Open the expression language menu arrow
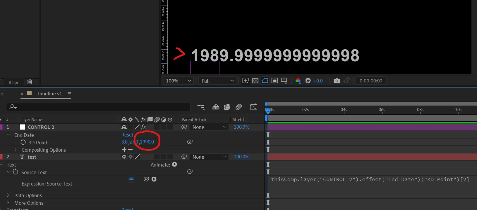The width and height of the screenshot is (477, 210). [x=154, y=179]
